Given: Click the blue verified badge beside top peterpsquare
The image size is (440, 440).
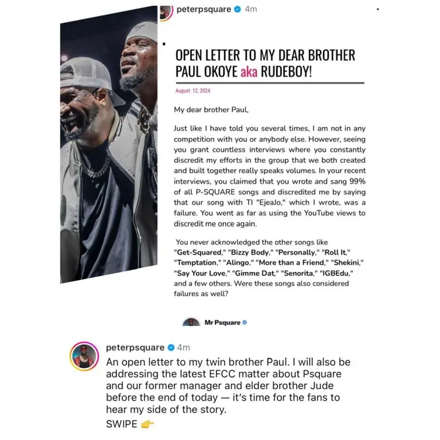Looking at the screenshot, I should coord(237,9).
